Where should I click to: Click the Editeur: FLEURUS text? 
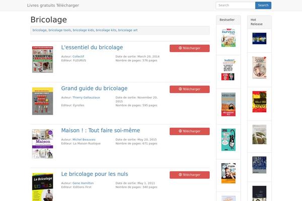tap(73, 60)
